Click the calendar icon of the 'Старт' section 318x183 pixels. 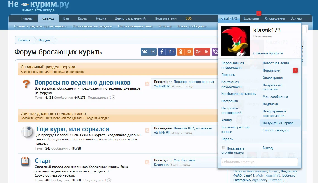coord(26,162)
